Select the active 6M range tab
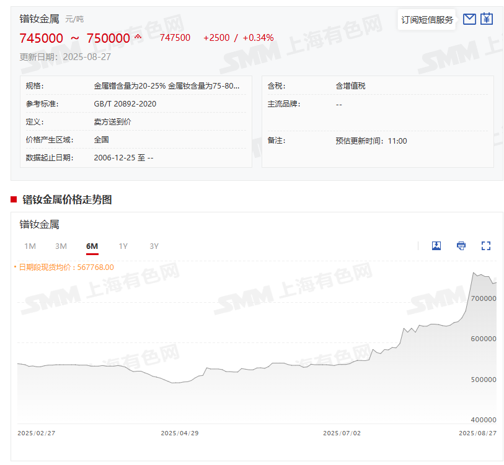Image resolution: width=504 pixels, height=465 pixels. tap(92, 246)
